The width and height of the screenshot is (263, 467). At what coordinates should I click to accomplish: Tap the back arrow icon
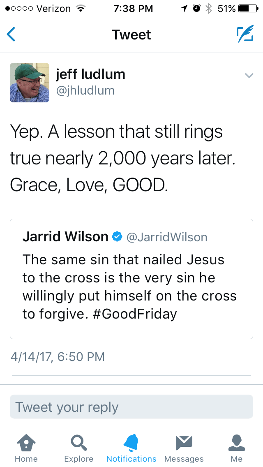pyautogui.click(x=12, y=35)
